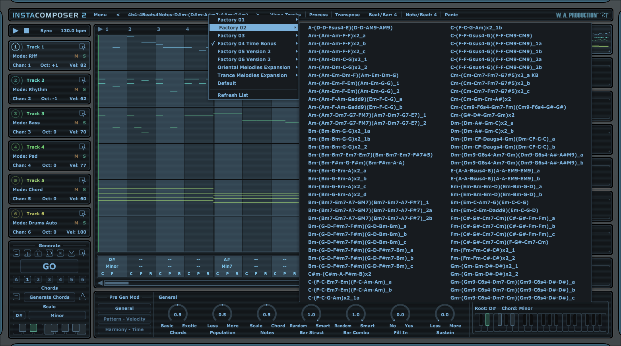The image size is (621, 346).
Task: Go to previous preset with left arrow
Action: (x=118, y=15)
